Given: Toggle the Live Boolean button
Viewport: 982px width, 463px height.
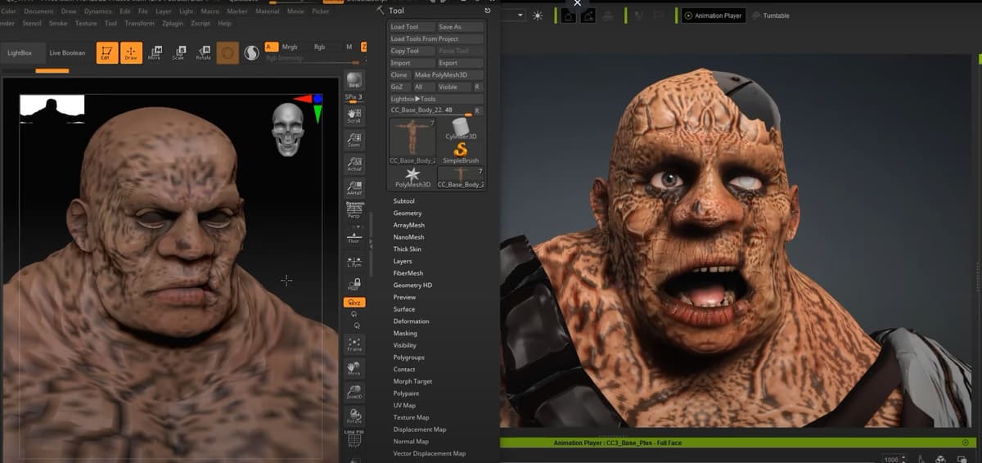Looking at the screenshot, I should [67, 53].
